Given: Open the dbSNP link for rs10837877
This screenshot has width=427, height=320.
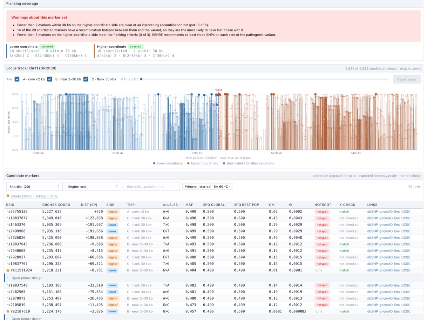Looking at the screenshot, I should click(372, 218).
